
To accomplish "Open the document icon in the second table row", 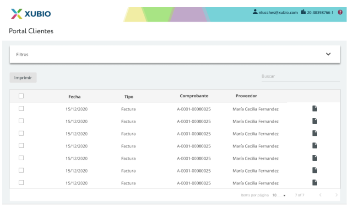I will tap(314, 121).
